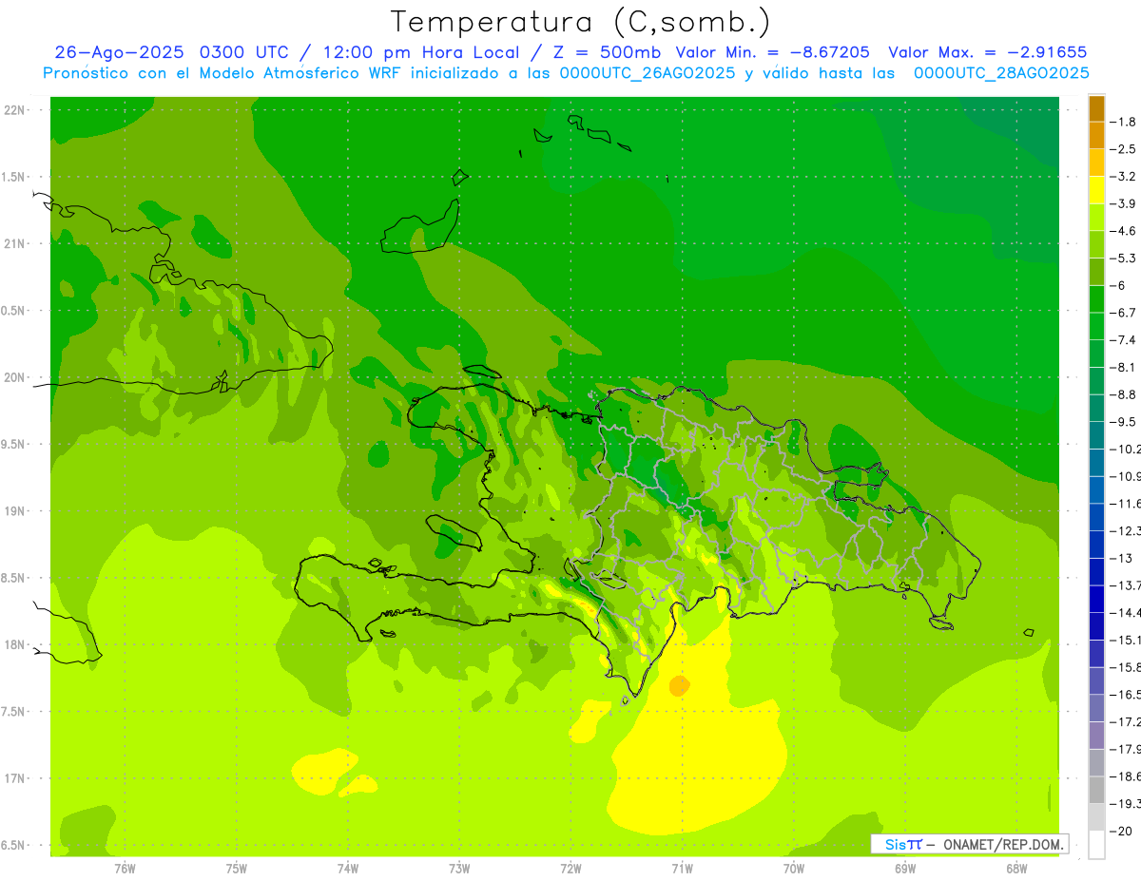Click the legend value "-1.8"
Viewport: 1141px width, 881px height.
[1122, 122]
